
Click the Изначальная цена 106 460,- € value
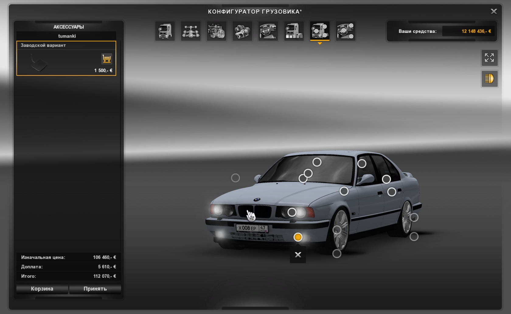104,257
